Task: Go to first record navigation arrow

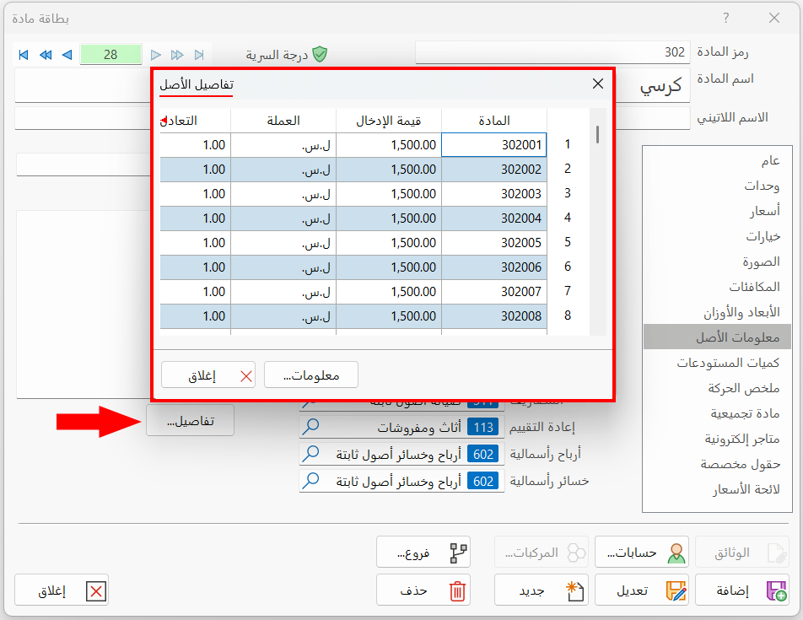Action: pyautogui.click(x=24, y=55)
